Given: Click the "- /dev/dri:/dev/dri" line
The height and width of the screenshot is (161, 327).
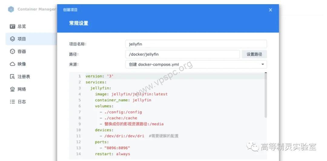Looking at the screenshot, I should (x=122, y=136).
